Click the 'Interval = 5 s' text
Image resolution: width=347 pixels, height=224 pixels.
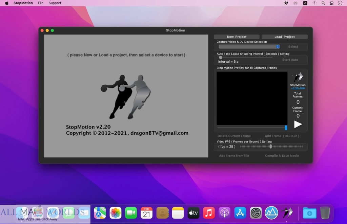pos(228,61)
